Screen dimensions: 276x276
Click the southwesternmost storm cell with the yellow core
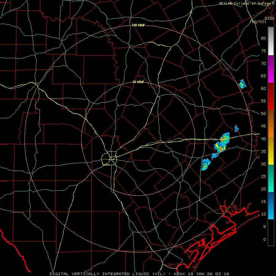(205, 164)
